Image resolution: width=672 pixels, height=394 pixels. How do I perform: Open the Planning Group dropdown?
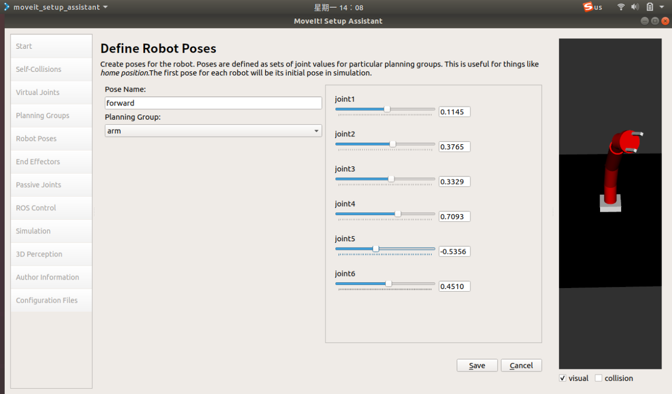pyautogui.click(x=213, y=131)
